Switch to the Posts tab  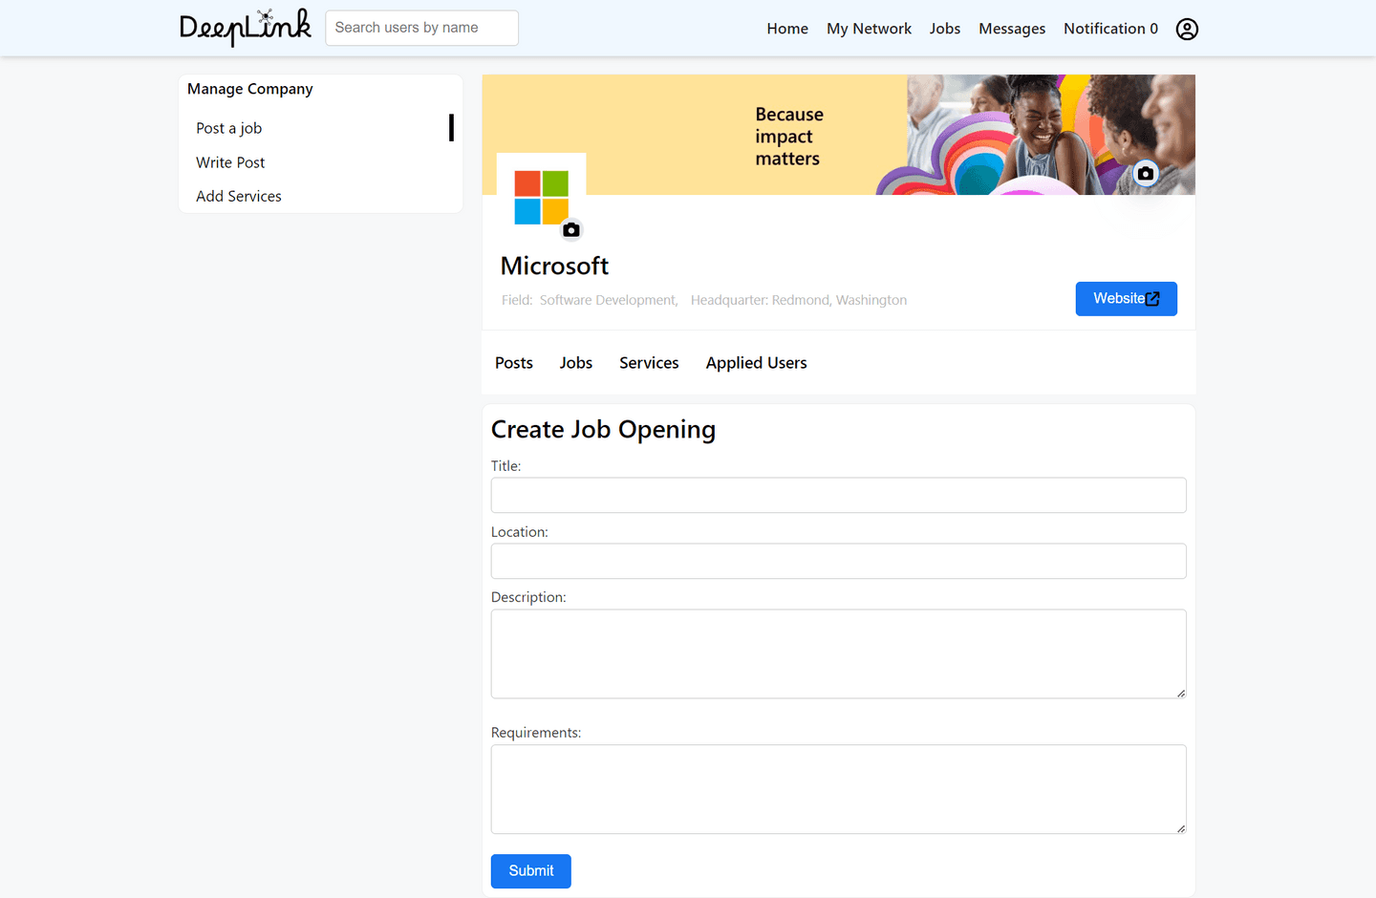[514, 363]
